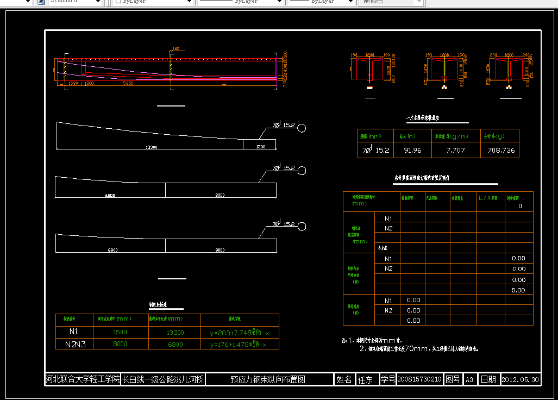Select total length value 91.96
Screen dimensions: 558x400
[x=412, y=151]
